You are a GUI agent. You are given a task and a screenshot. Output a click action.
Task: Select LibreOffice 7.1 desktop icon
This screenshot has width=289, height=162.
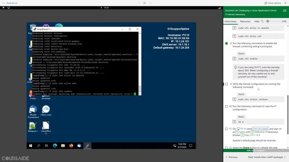(46, 128)
